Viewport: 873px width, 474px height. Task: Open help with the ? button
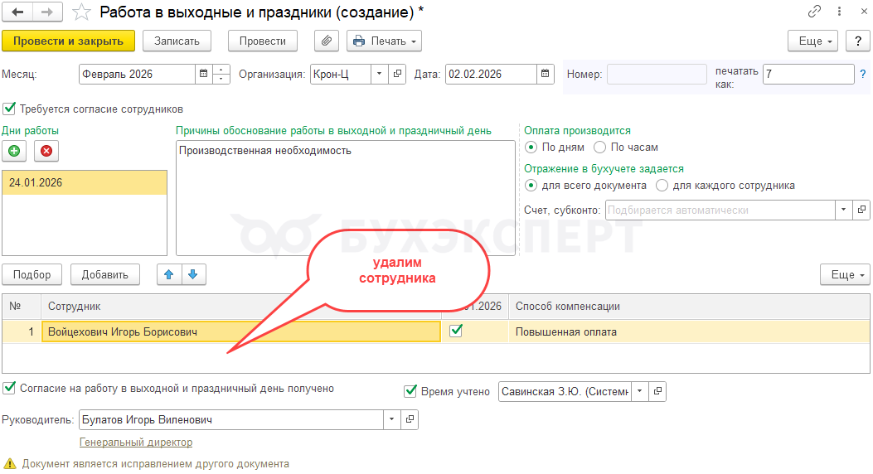coord(858,41)
